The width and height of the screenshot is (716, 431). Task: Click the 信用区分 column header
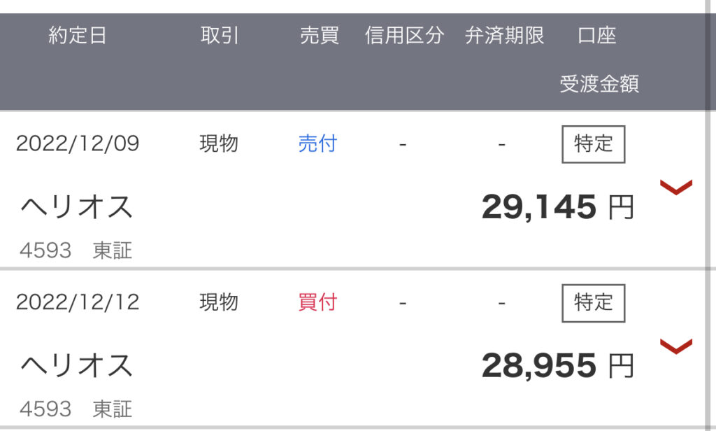pos(404,36)
